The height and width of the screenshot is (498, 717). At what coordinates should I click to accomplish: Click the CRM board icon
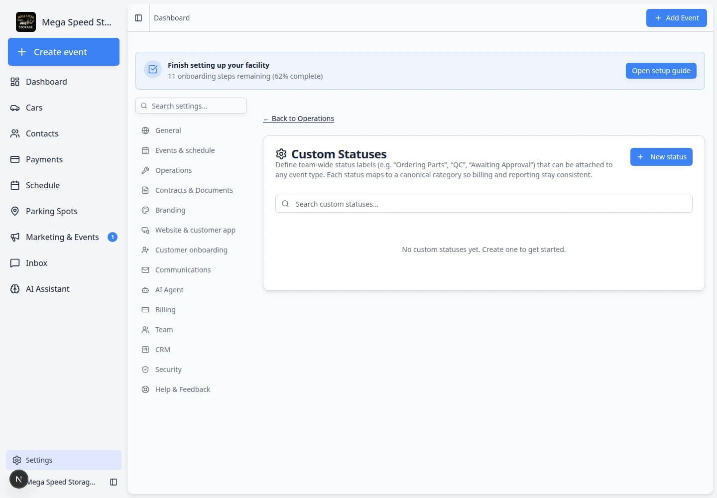click(x=145, y=350)
